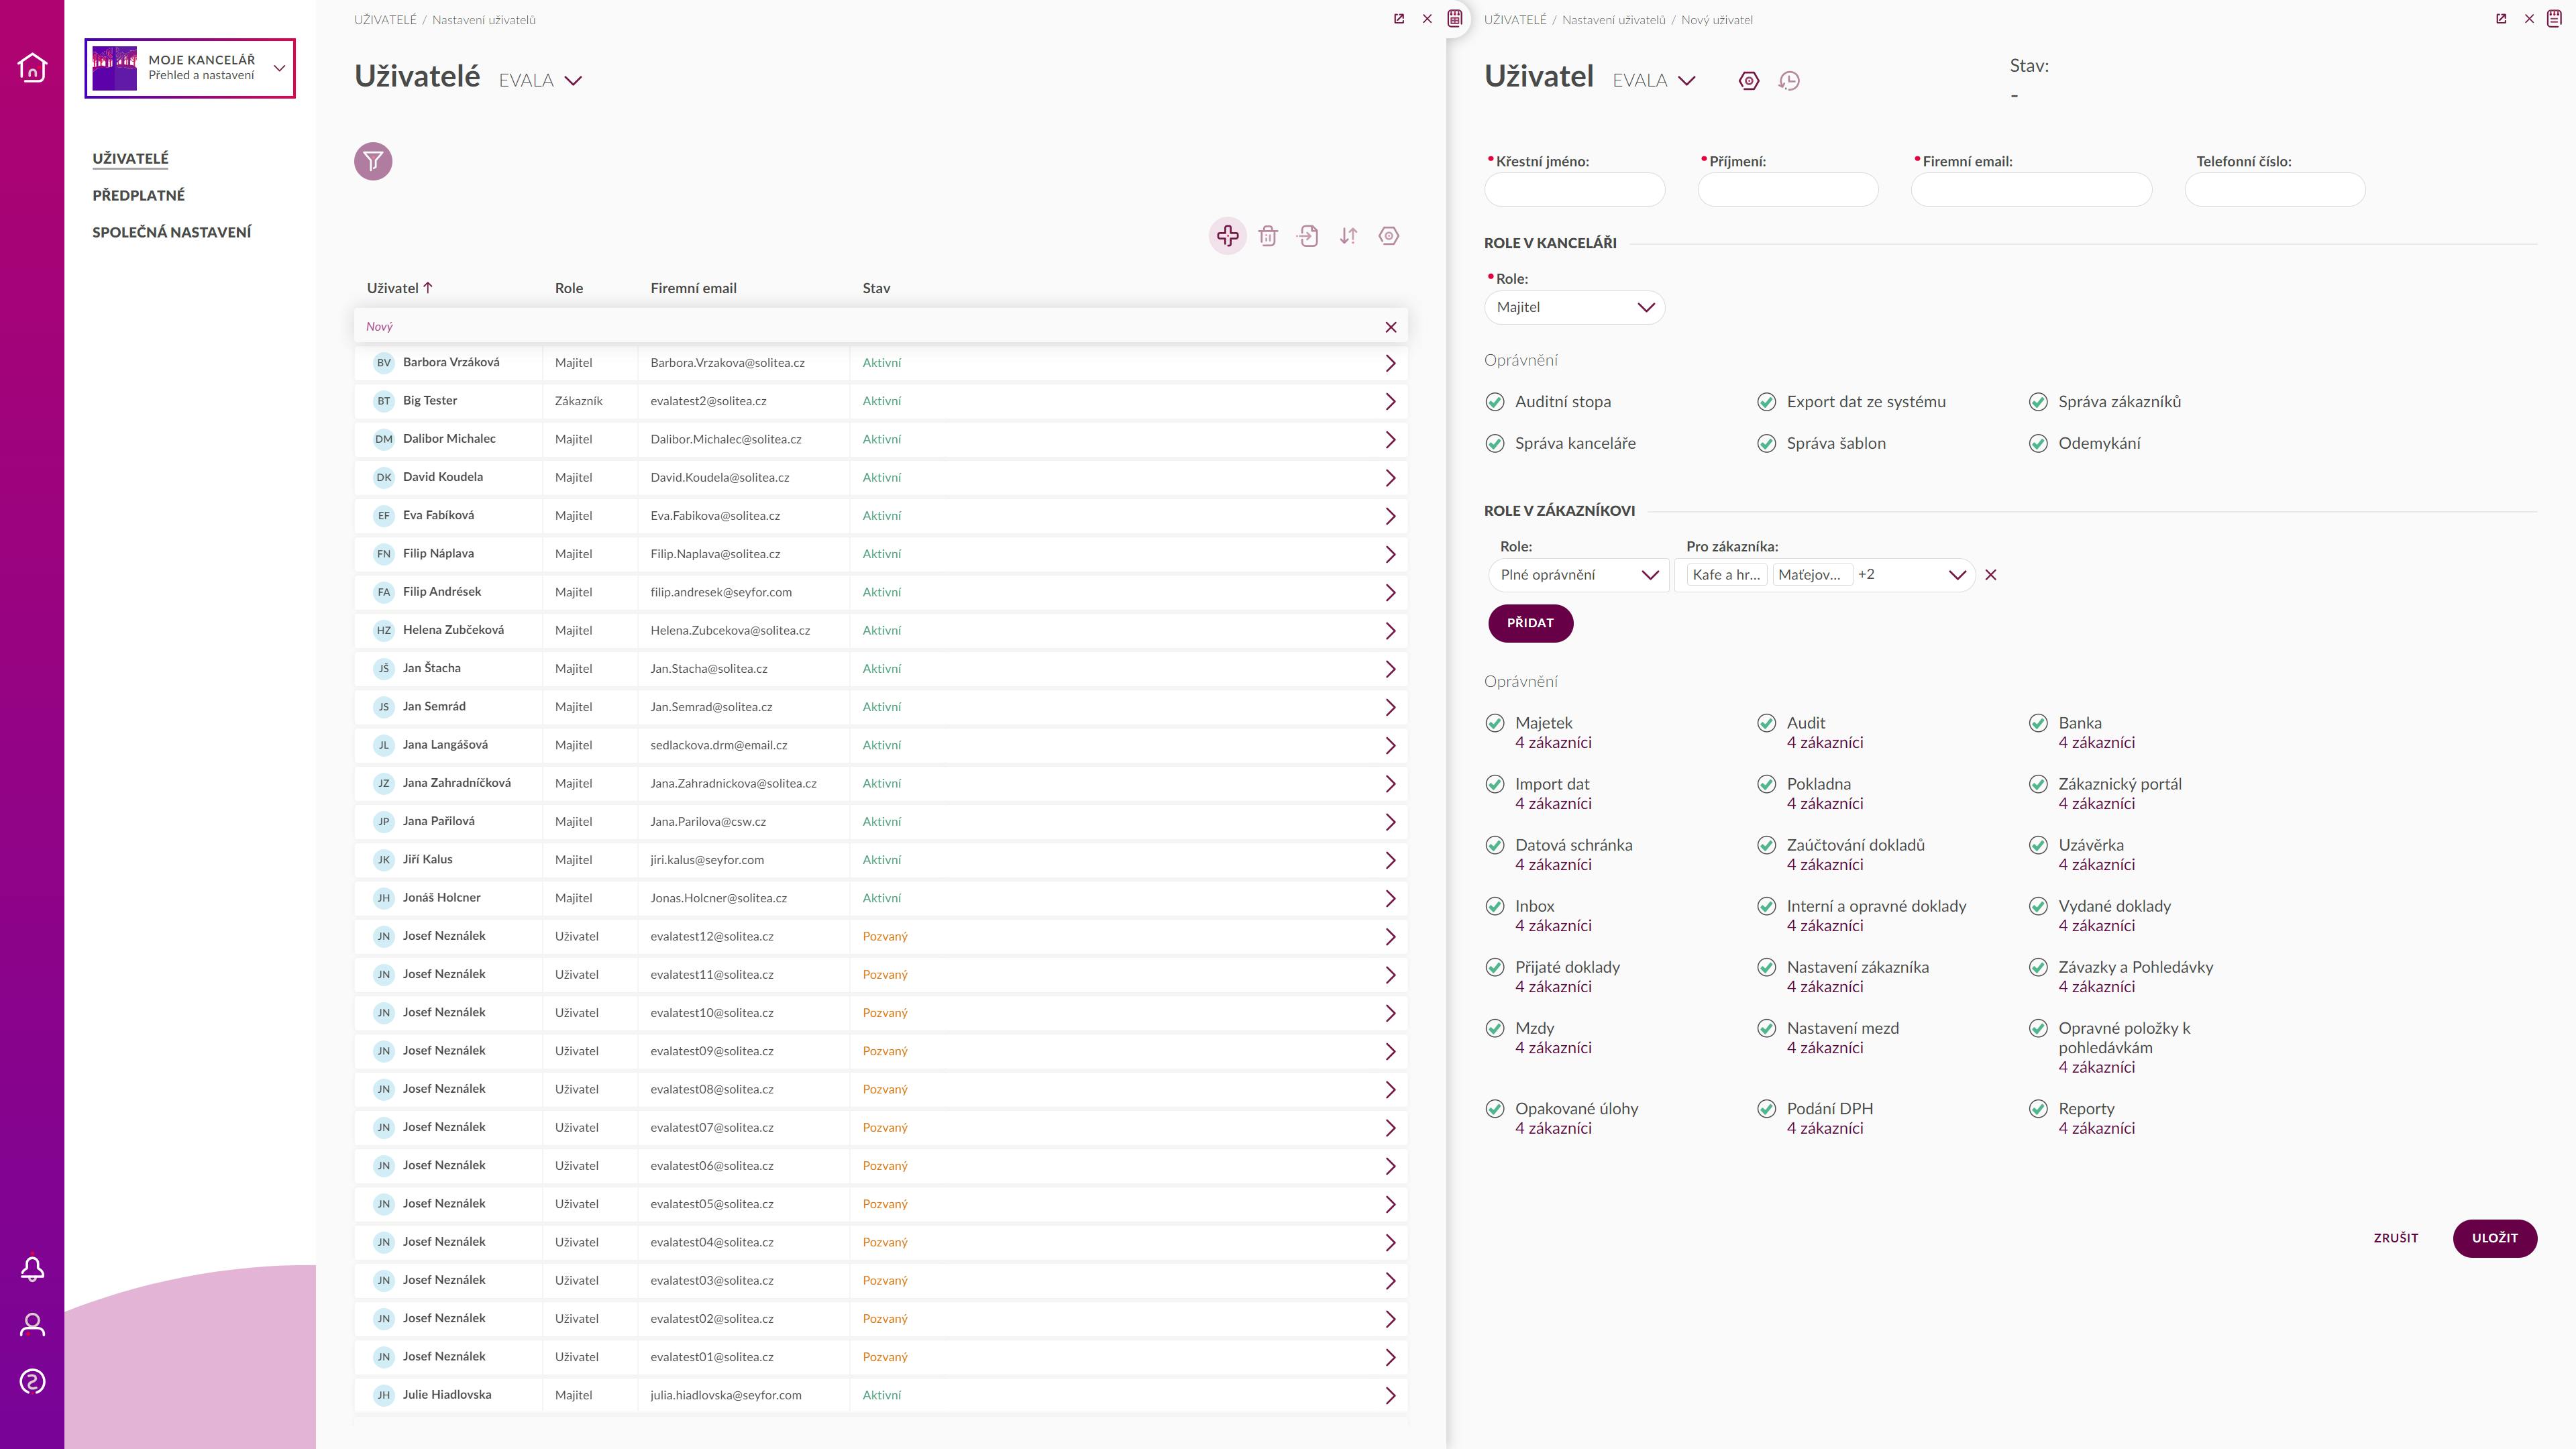
Task: Toggle Mzdy customer permission
Action: (1495, 1028)
